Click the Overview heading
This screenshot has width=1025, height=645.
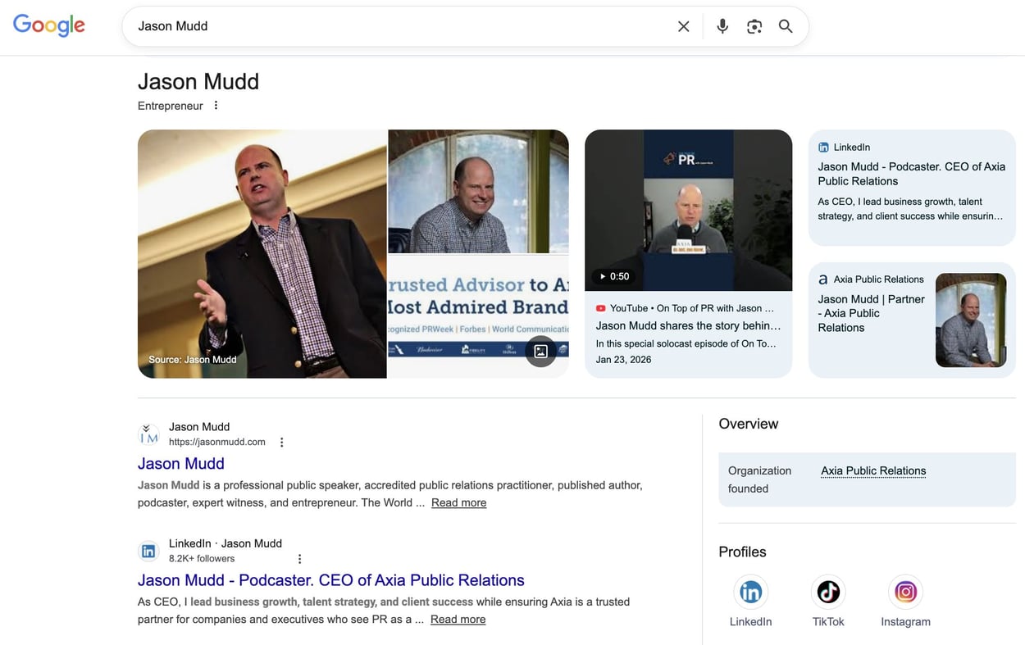749,424
